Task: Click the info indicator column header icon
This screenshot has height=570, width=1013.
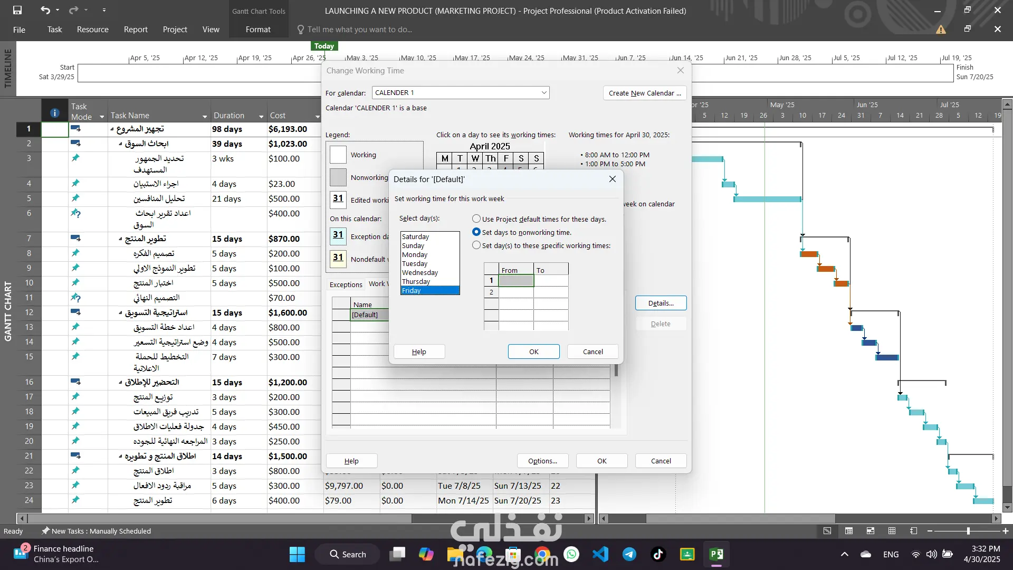Action: coord(54,113)
